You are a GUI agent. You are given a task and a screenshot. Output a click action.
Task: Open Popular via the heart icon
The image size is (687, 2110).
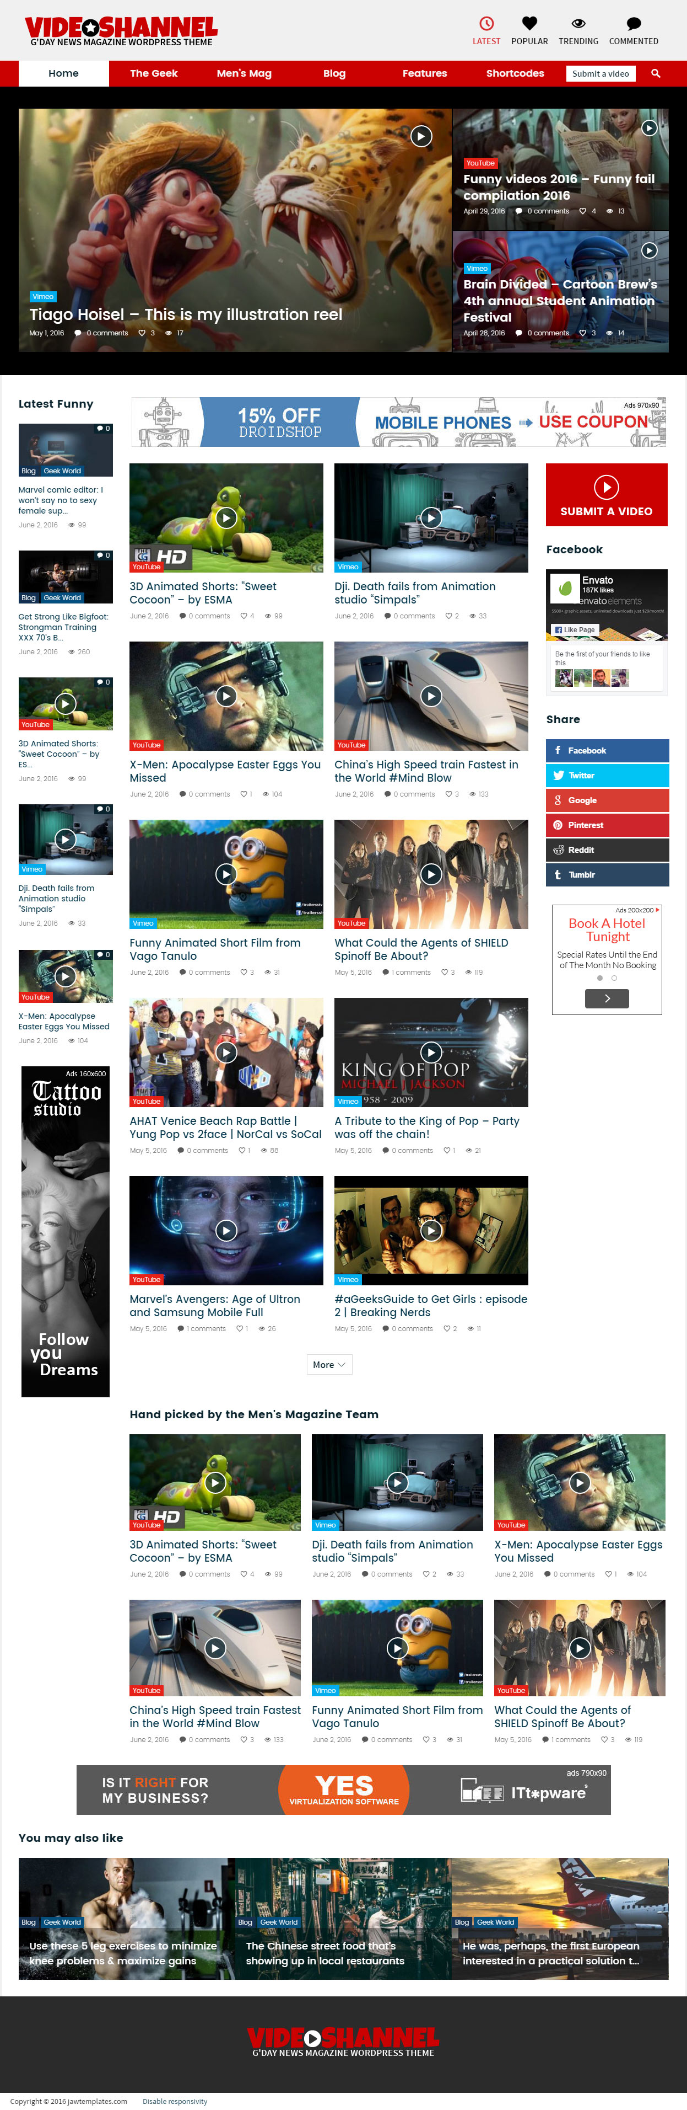(x=529, y=23)
